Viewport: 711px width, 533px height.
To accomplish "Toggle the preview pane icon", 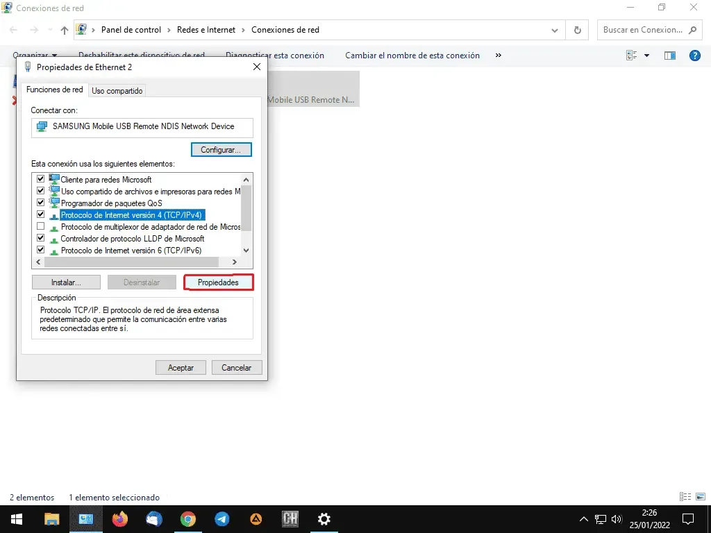I will (x=670, y=56).
